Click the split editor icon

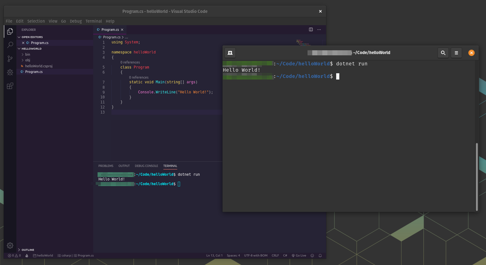tap(311, 30)
